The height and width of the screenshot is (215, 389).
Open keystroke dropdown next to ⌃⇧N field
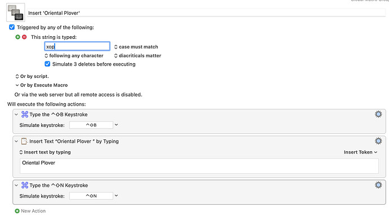point(116,195)
